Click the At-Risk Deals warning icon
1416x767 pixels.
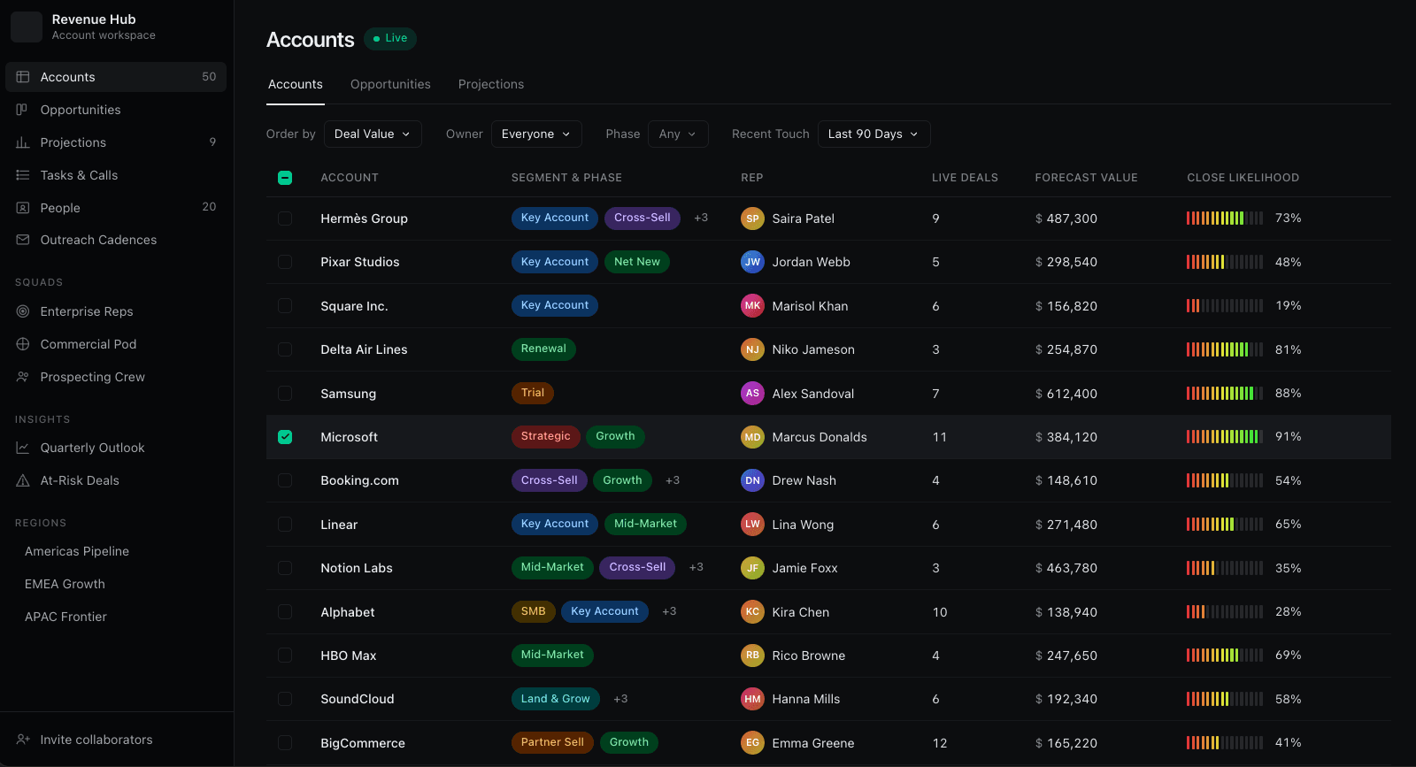click(x=23, y=480)
